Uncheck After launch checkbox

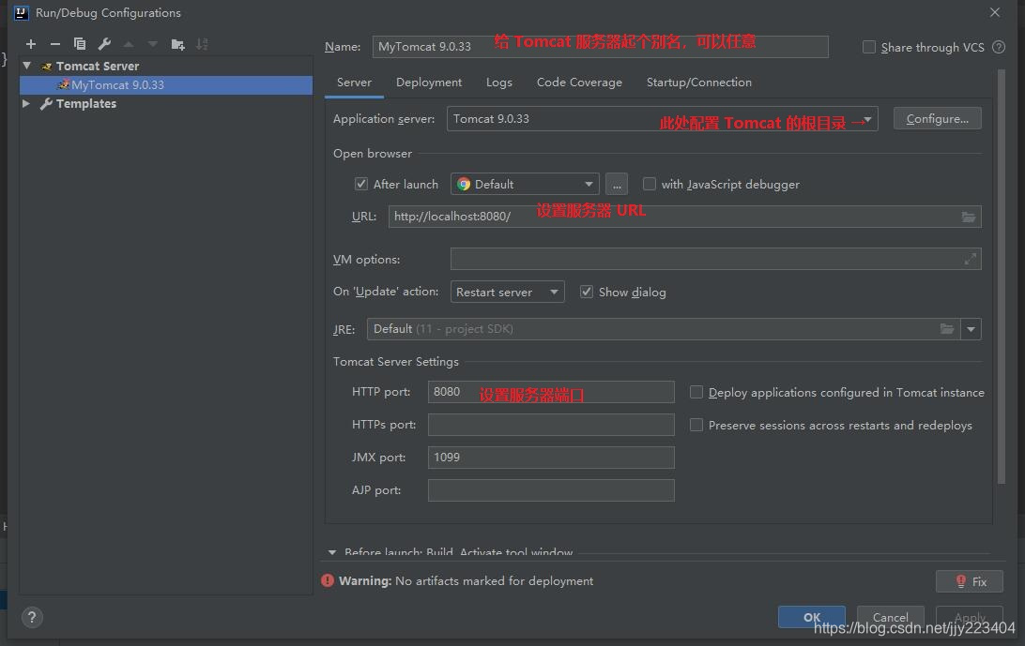(x=360, y=184)
